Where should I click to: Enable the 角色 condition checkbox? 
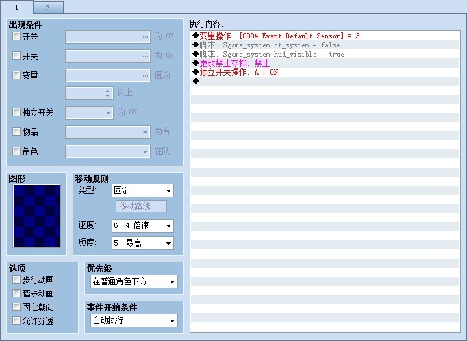16,151
